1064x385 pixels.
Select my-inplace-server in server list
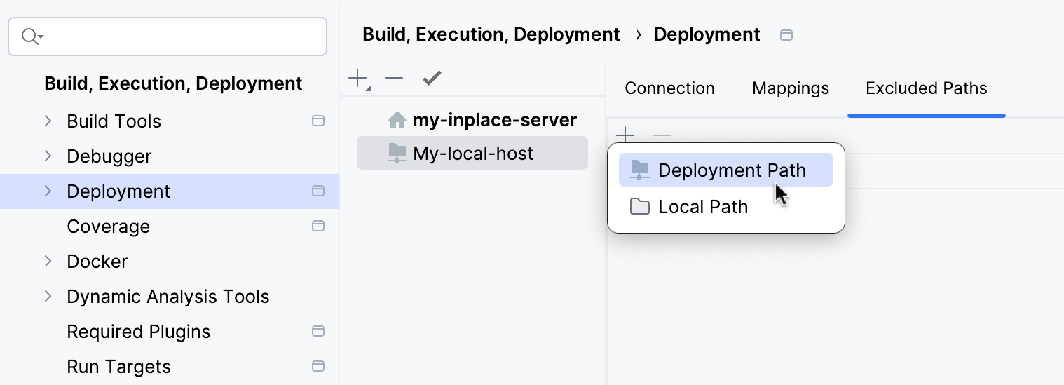tap(494, 120)
